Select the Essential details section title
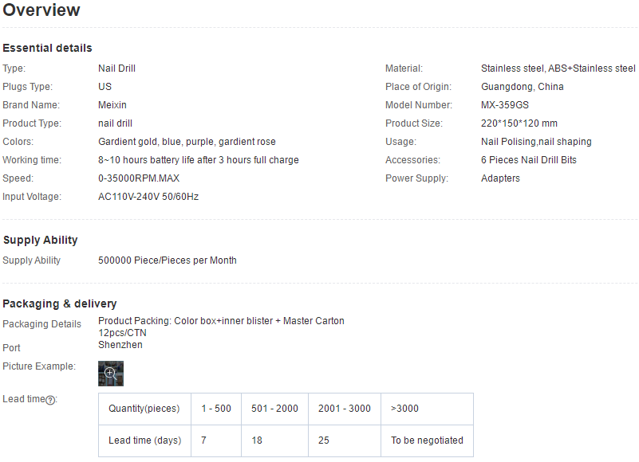 [47, 48]
